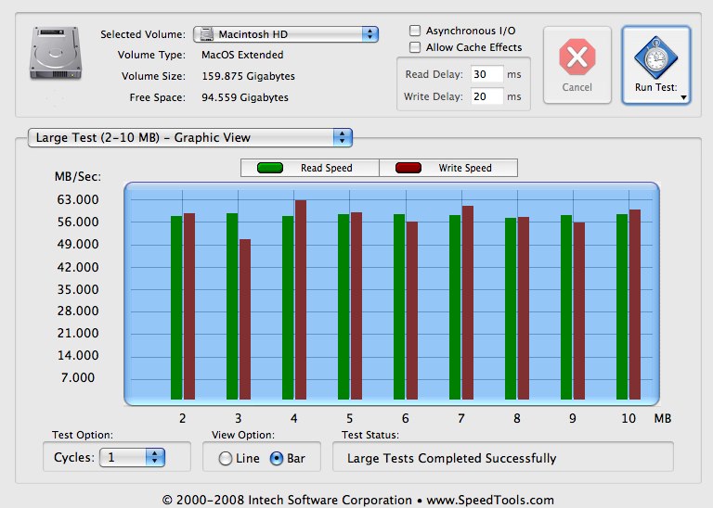Click the MB/Sec: axis title
Screen dimensions: 713x508
click(78, 177)
